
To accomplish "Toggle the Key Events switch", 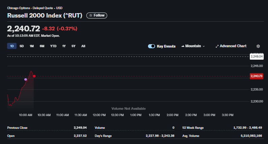I will [x=151, y=46].
